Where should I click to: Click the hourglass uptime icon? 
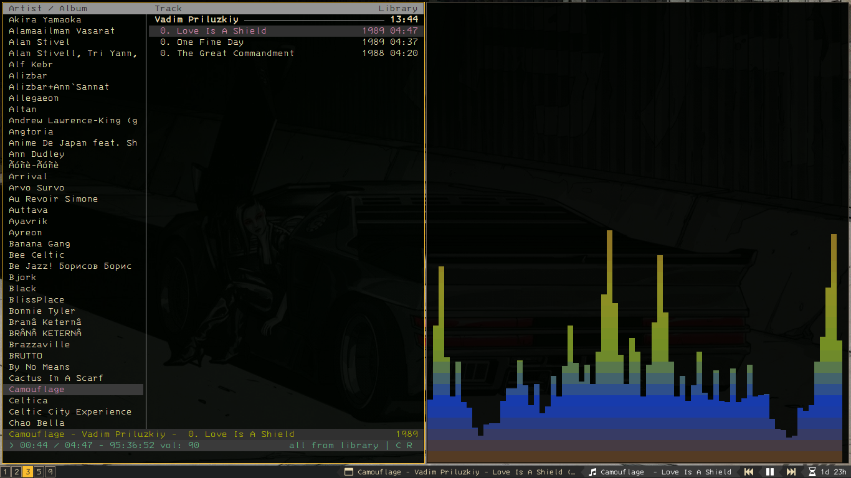(812, 472)
